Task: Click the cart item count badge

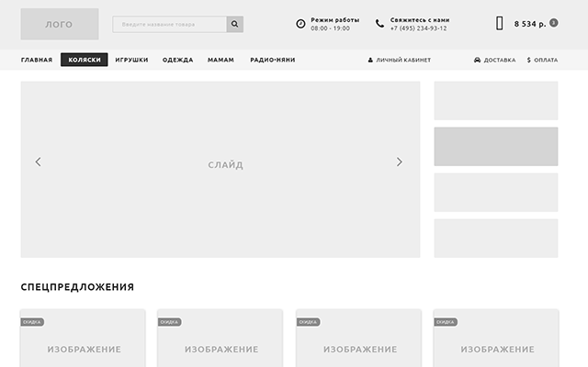Action: pyautogui.click(x=553, y=23)
